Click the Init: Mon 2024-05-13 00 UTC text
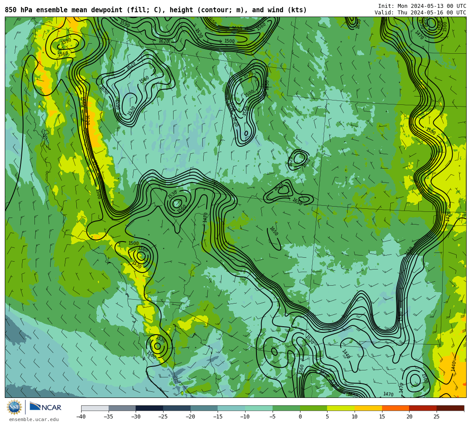This screenshot has width=471, height=425. pos(422,6)
